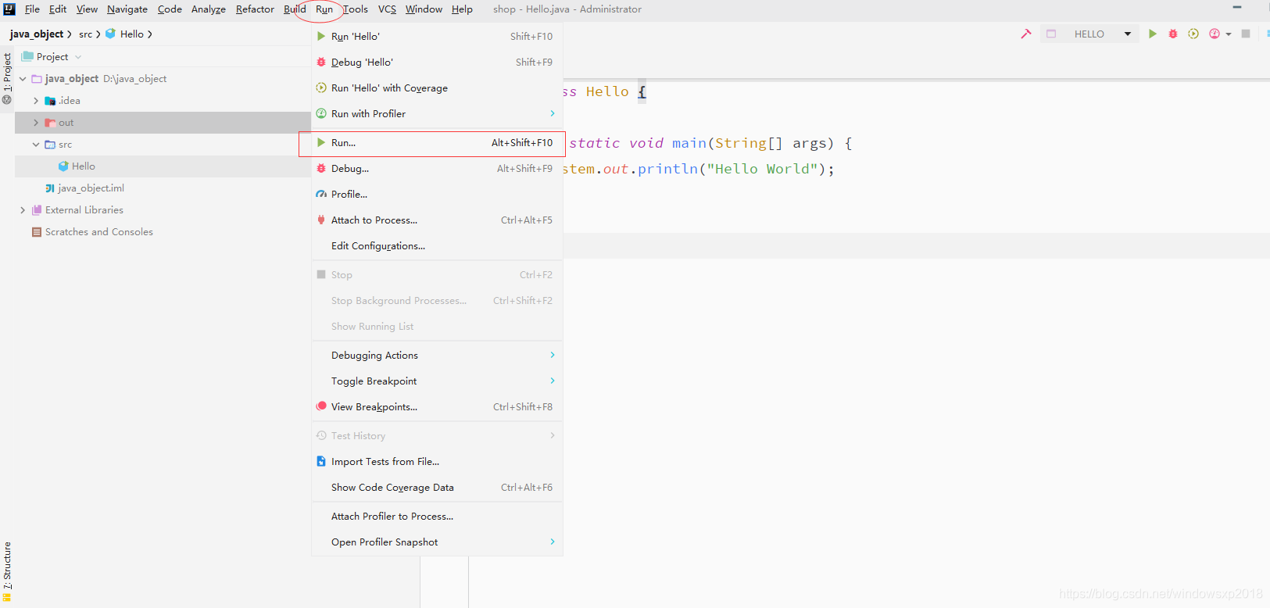Open the Code menu
1270x608 pixels.
coord(170,9)
